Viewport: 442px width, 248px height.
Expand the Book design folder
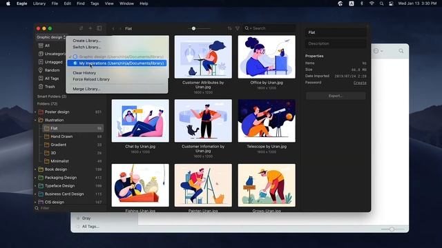(35, 169)
